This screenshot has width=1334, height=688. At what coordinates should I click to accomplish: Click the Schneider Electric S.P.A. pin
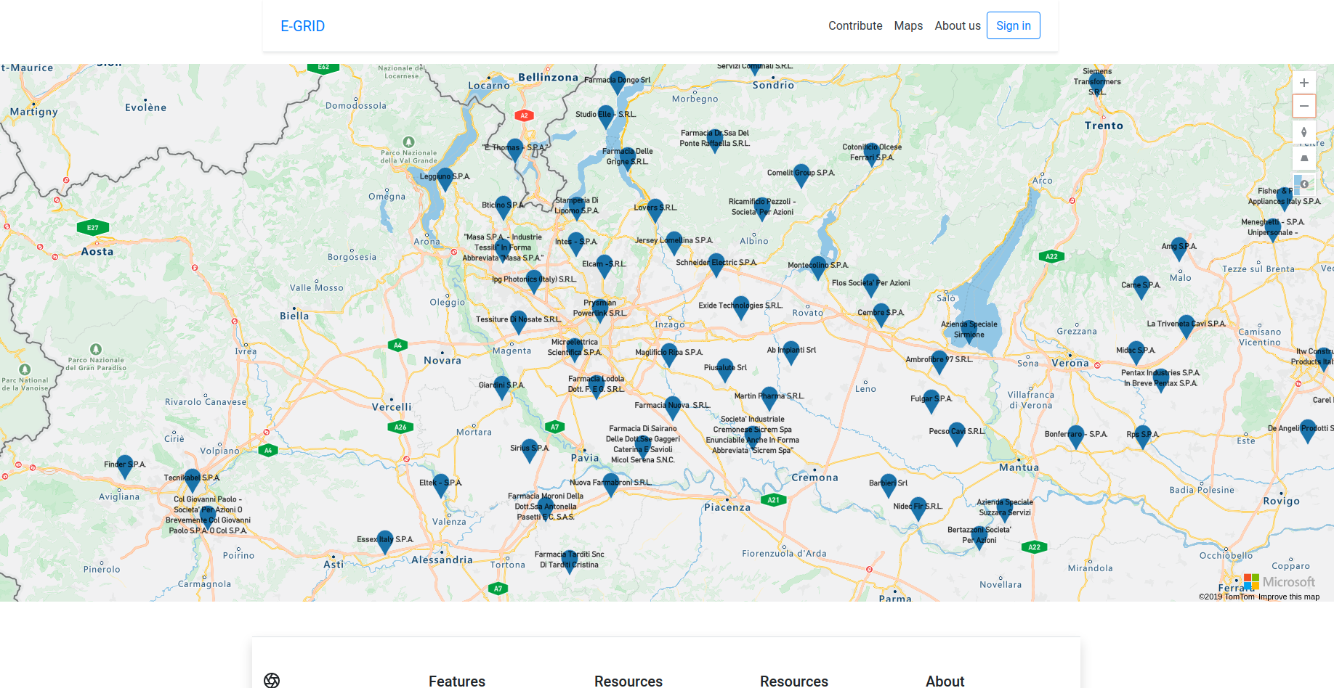tap(716, 265)
